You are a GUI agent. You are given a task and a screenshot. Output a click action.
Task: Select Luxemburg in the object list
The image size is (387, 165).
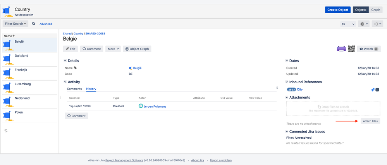click(29, 87)
